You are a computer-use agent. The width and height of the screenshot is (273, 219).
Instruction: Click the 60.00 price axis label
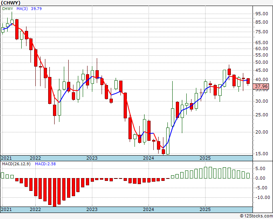(261, 49)
